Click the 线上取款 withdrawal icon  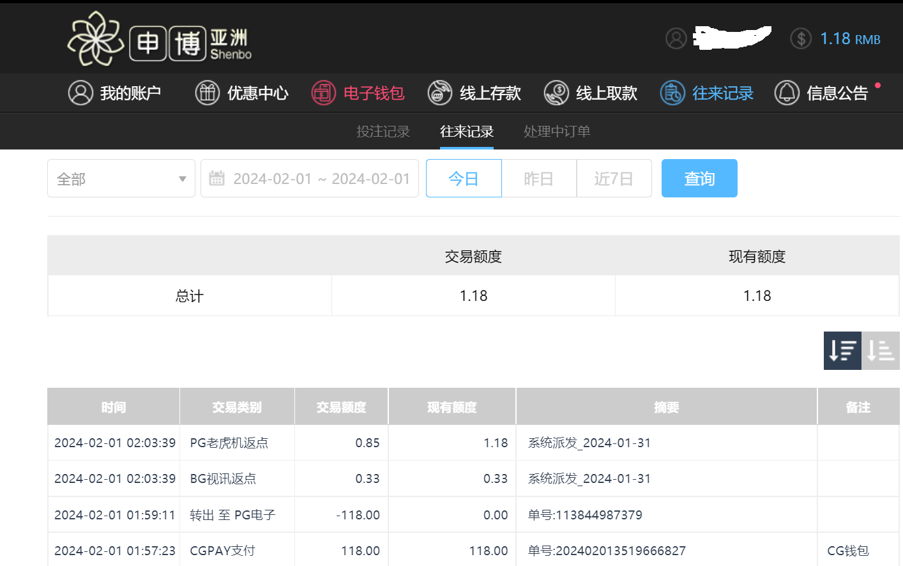tap(556, 93)
